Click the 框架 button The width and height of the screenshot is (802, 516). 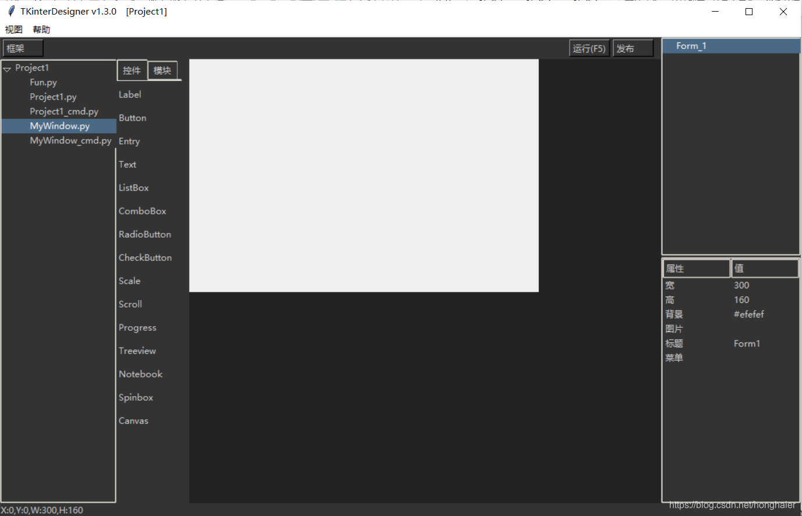23,48
